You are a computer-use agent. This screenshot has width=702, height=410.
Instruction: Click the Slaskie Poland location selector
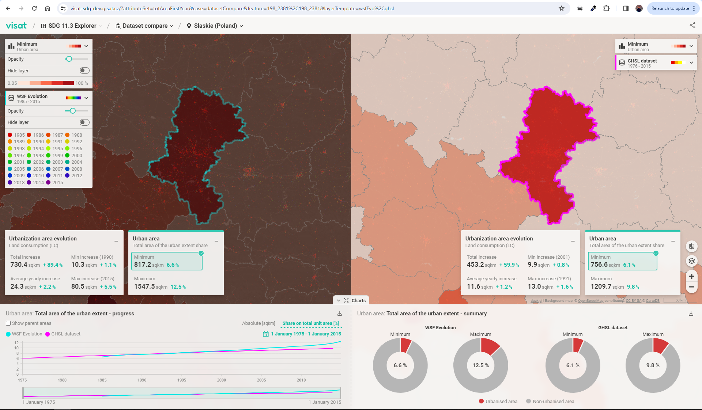217,25
